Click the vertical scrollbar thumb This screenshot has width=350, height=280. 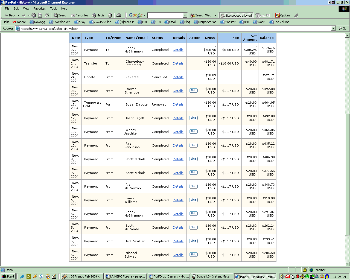[x=347, y=174]
